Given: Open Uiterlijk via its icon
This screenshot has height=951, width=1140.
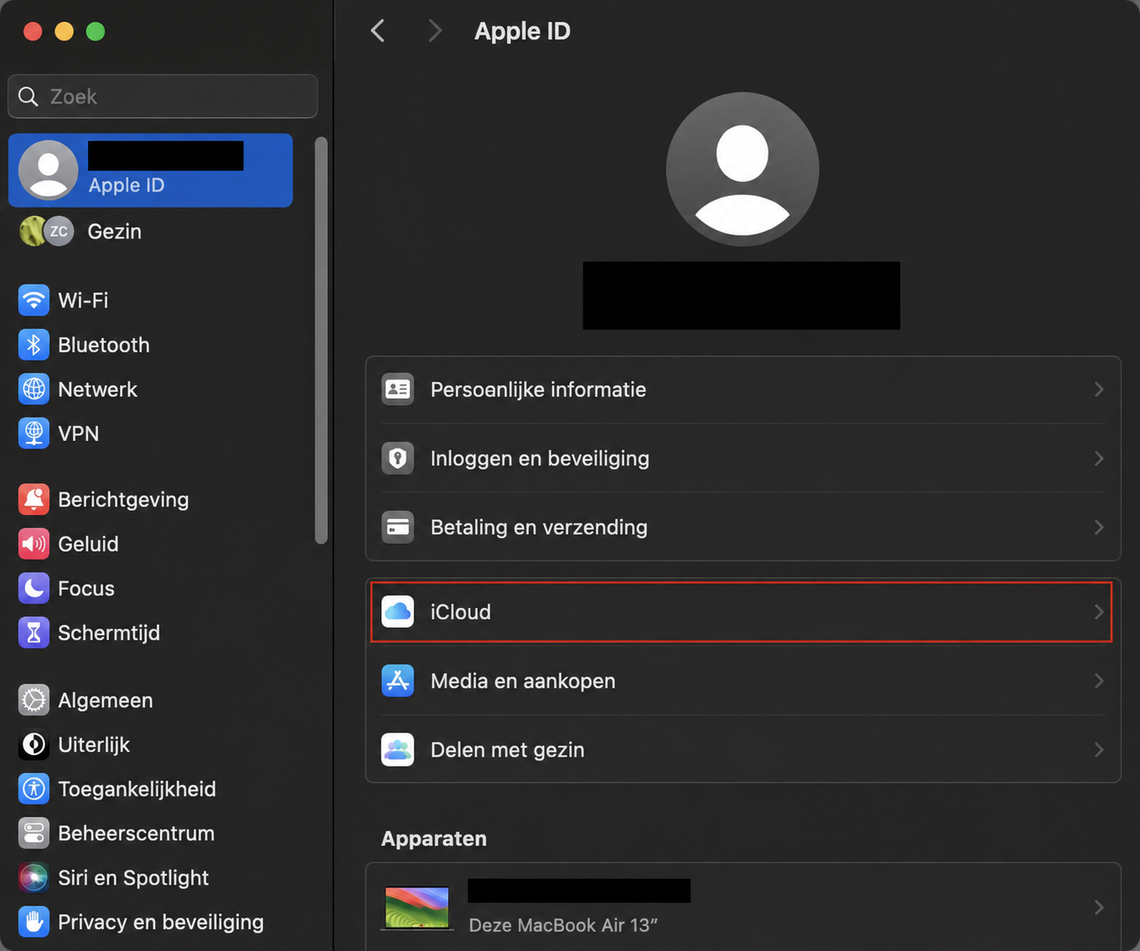Looking at the screenshot, I should point(34,745).
